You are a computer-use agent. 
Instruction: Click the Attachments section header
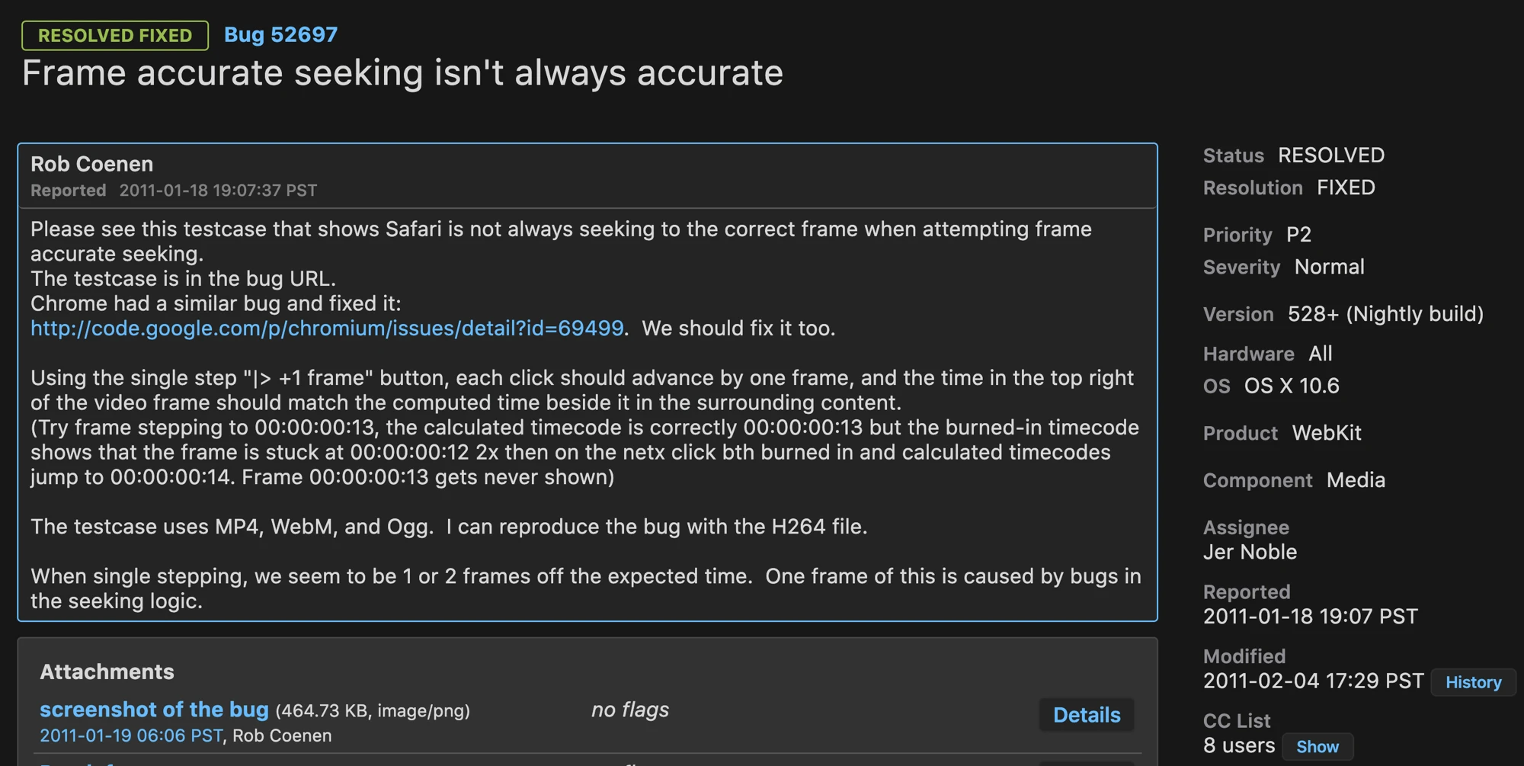(x=106, y=672)
